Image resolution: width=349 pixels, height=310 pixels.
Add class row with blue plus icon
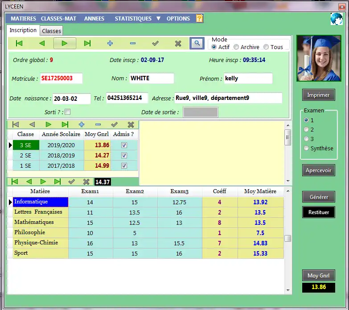(x=82, y=124)
